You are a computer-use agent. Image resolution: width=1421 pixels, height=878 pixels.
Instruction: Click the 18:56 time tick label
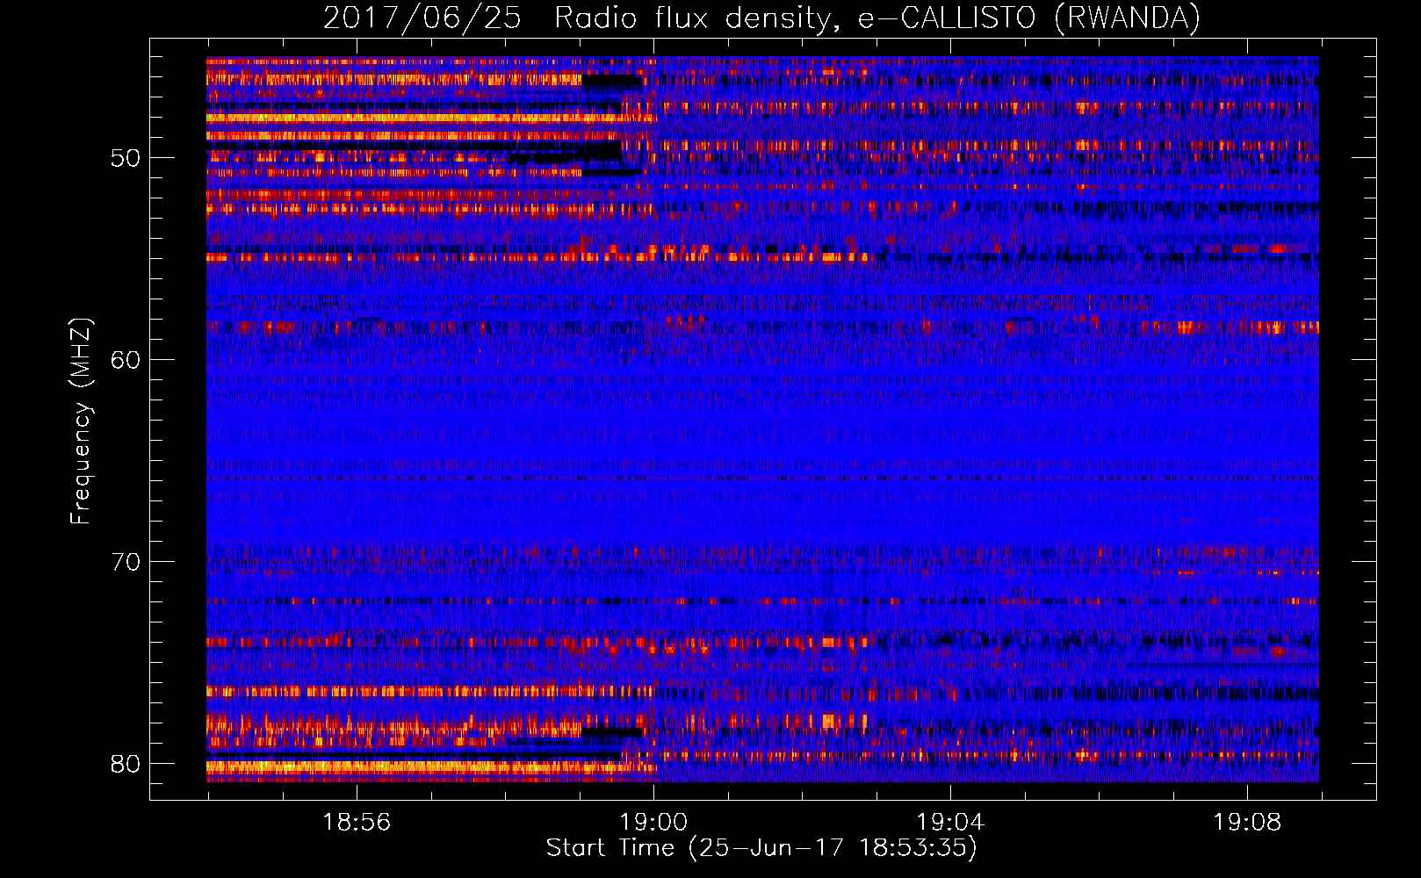(357, 823)
